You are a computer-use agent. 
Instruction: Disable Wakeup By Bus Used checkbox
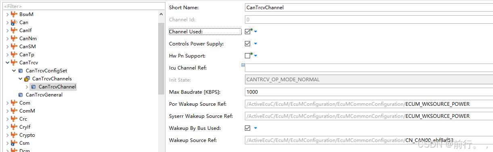[248, 128]
